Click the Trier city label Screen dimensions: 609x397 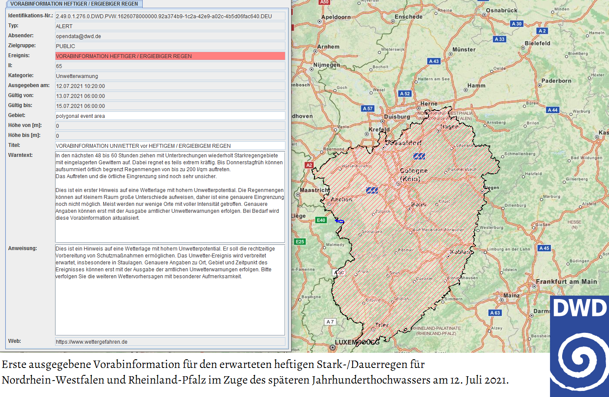[382, 325]
